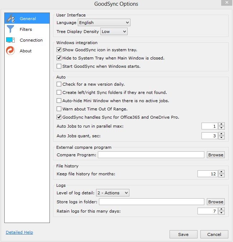This screenshot has width=233, height=242.
Task: Open the Language dropdown
Action: pos(104,23)
